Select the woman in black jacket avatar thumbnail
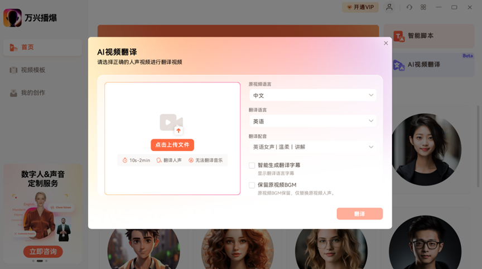482x269 pixels. tap(426, 149)
